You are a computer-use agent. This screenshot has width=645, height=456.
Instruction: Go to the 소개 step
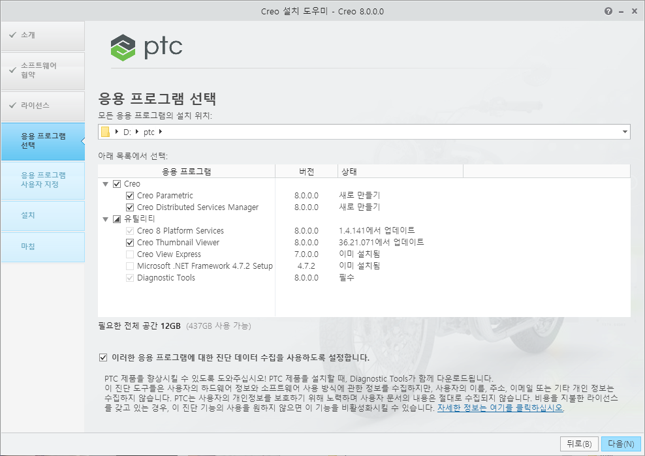[x=43, y=35]
